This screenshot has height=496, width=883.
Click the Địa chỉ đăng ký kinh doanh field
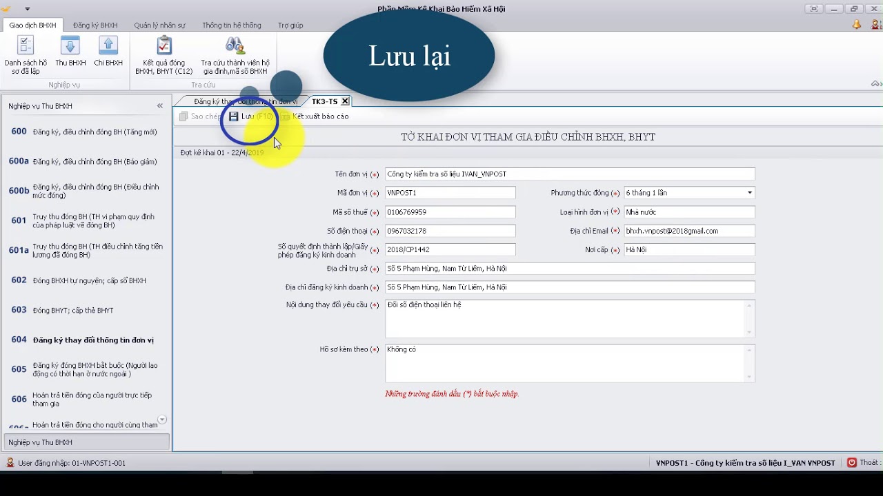coord(570,287)
